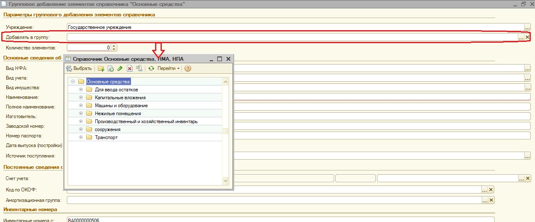This screenshot has width=535, height=222.
Task: Expand the Транспорт folder
Action: [x=81, y=137]
